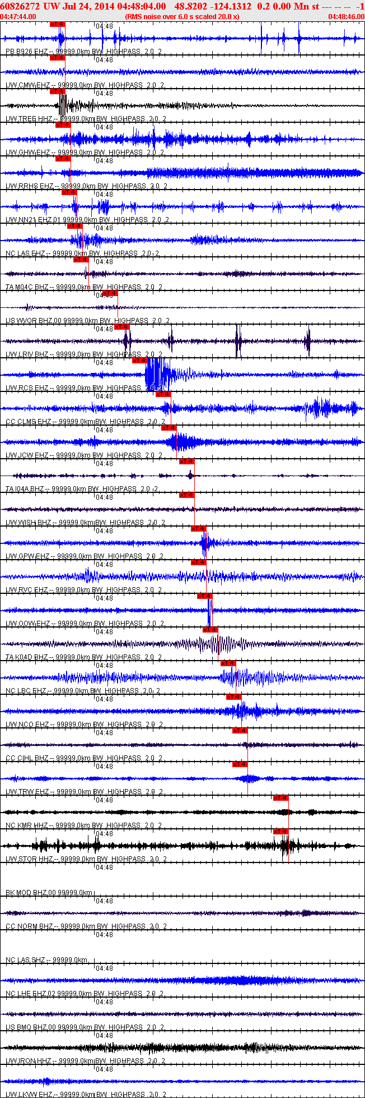The image size is (365, 1098).
Task: Select the pick marker on TA M04C trace
Action: 81,260
